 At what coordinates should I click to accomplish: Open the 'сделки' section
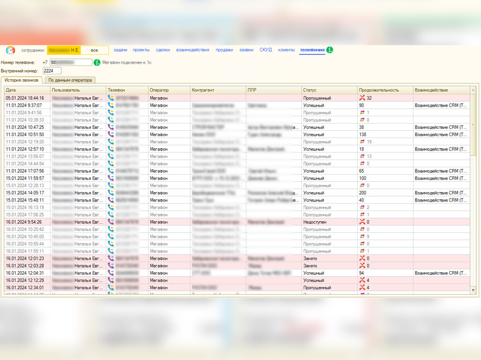pos(162,50)
